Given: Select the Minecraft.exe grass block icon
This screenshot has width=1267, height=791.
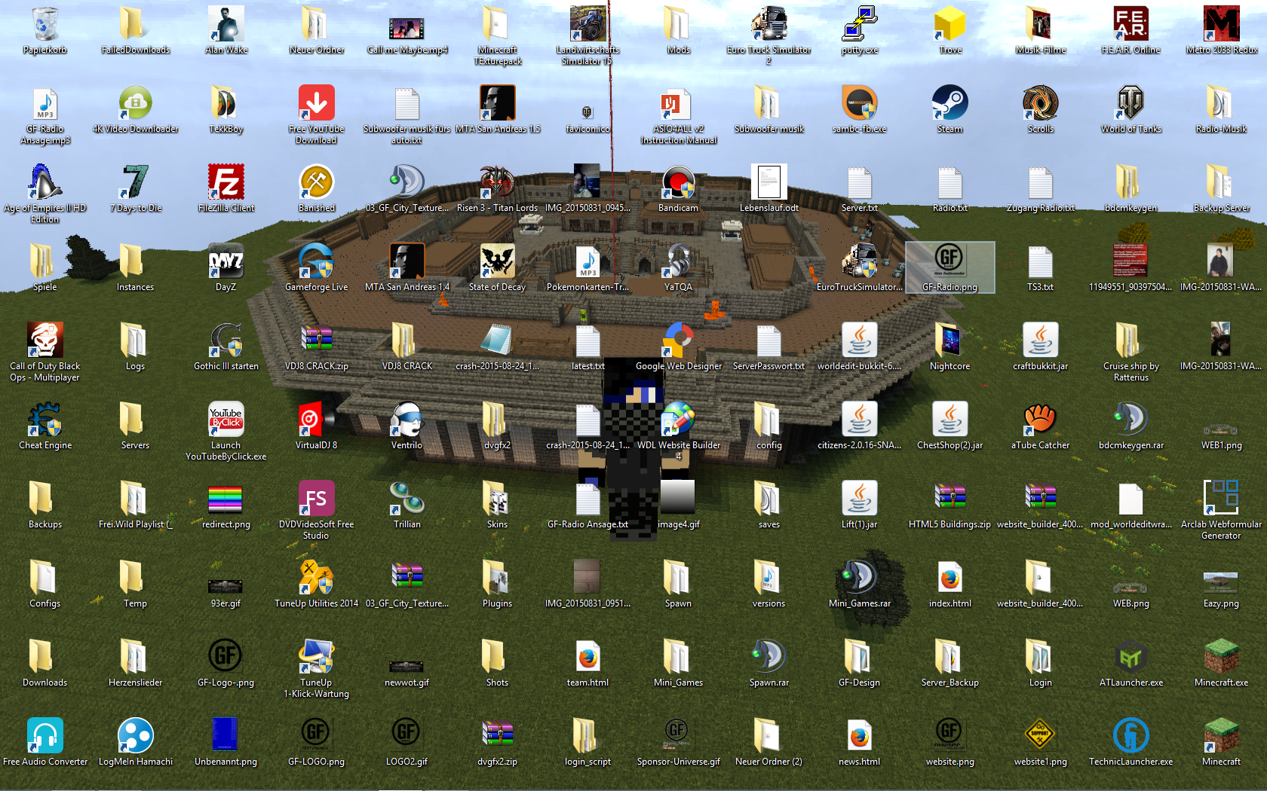Looking at the screenshot, I should [1221, 658].
